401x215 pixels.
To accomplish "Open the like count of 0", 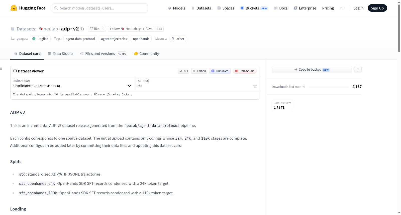I will 104,29.
